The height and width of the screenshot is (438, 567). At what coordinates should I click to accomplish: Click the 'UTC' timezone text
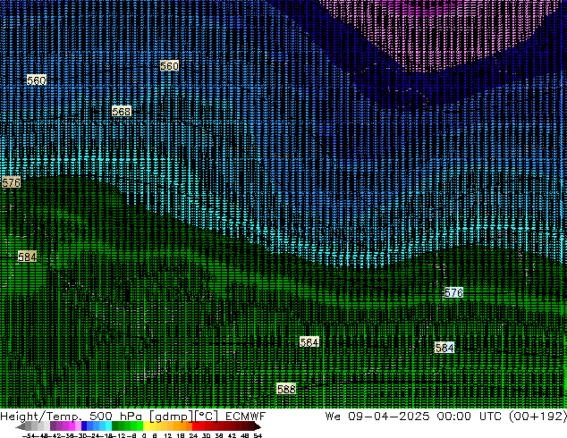click(x=490, y=417)
